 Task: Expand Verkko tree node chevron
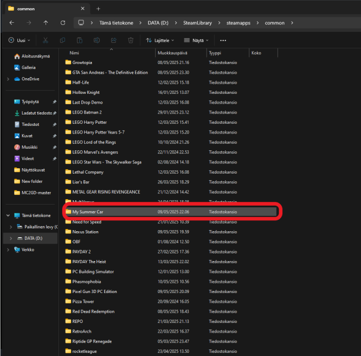(8, 250)
